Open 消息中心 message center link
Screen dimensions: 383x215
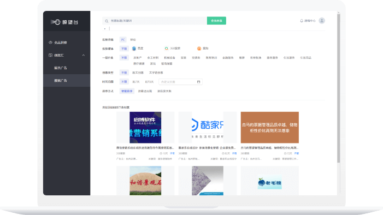click(310, 21)
